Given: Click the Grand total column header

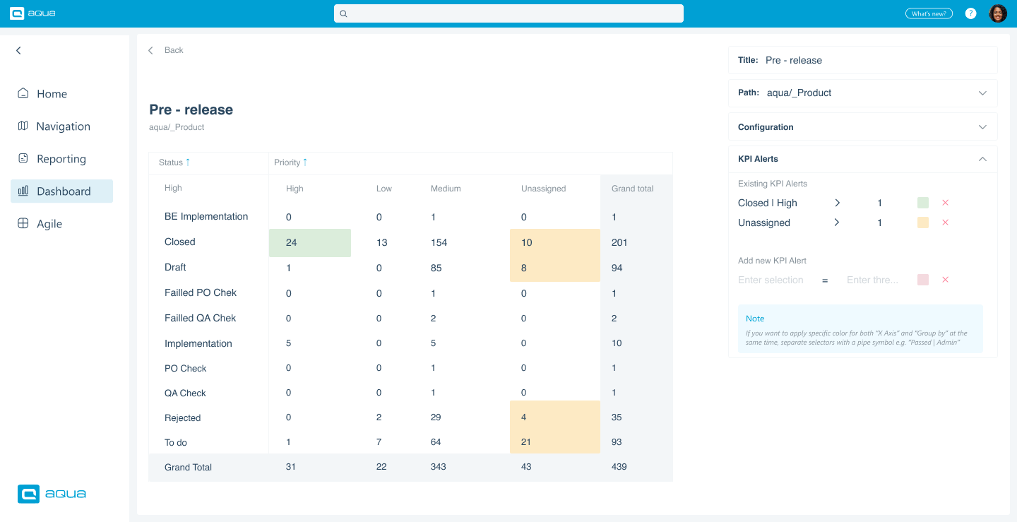Looking at the screenshot, I should pos(633,189).
